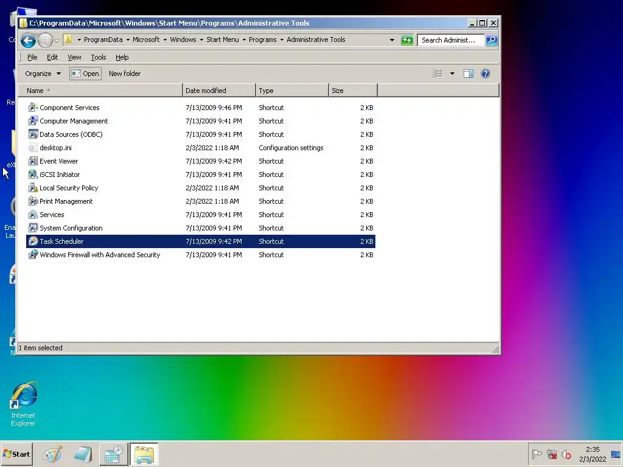Open the notepad taskbar icon
Viewport: 623px width, 467px height.
[83, 454]
